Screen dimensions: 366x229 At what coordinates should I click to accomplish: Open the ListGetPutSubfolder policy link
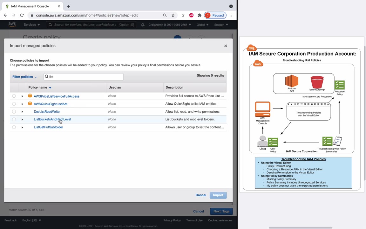[x=48, y=127]
